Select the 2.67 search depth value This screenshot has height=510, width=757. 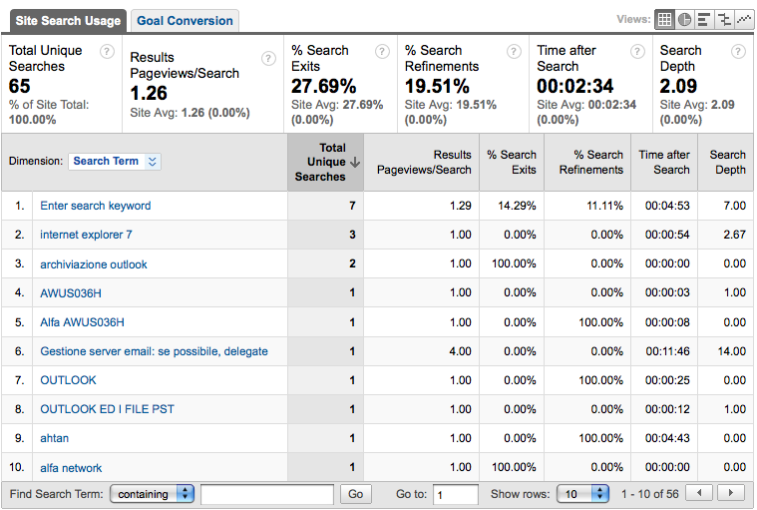tap(734, 235)
